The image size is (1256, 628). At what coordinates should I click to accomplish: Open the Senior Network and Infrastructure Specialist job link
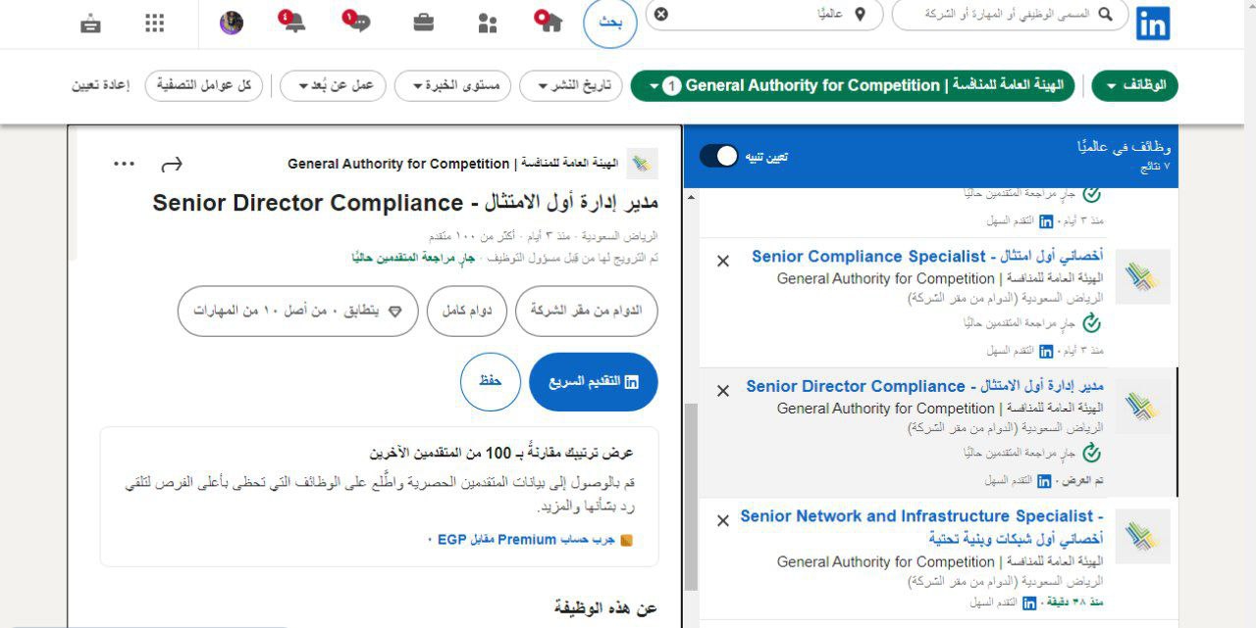[921, 527]
